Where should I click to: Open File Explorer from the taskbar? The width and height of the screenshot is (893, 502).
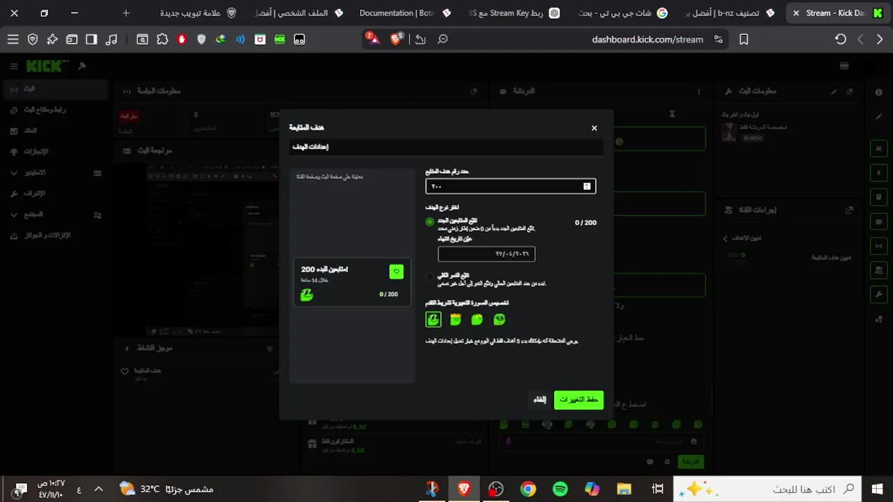pos(624,489)
